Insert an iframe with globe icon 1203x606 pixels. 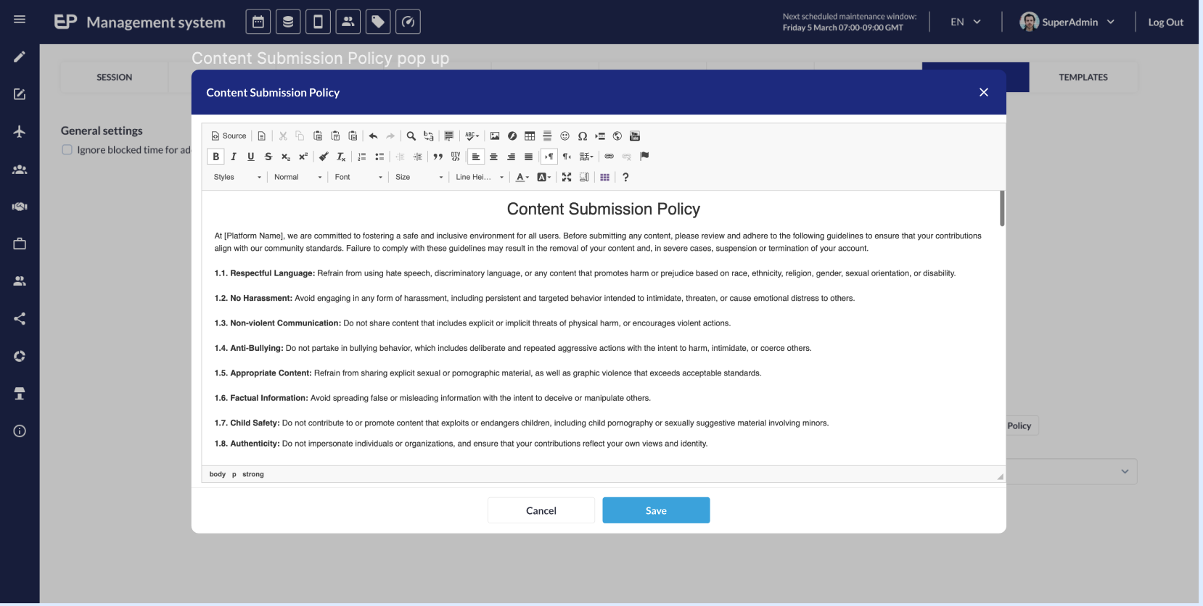tap(617, 136)
